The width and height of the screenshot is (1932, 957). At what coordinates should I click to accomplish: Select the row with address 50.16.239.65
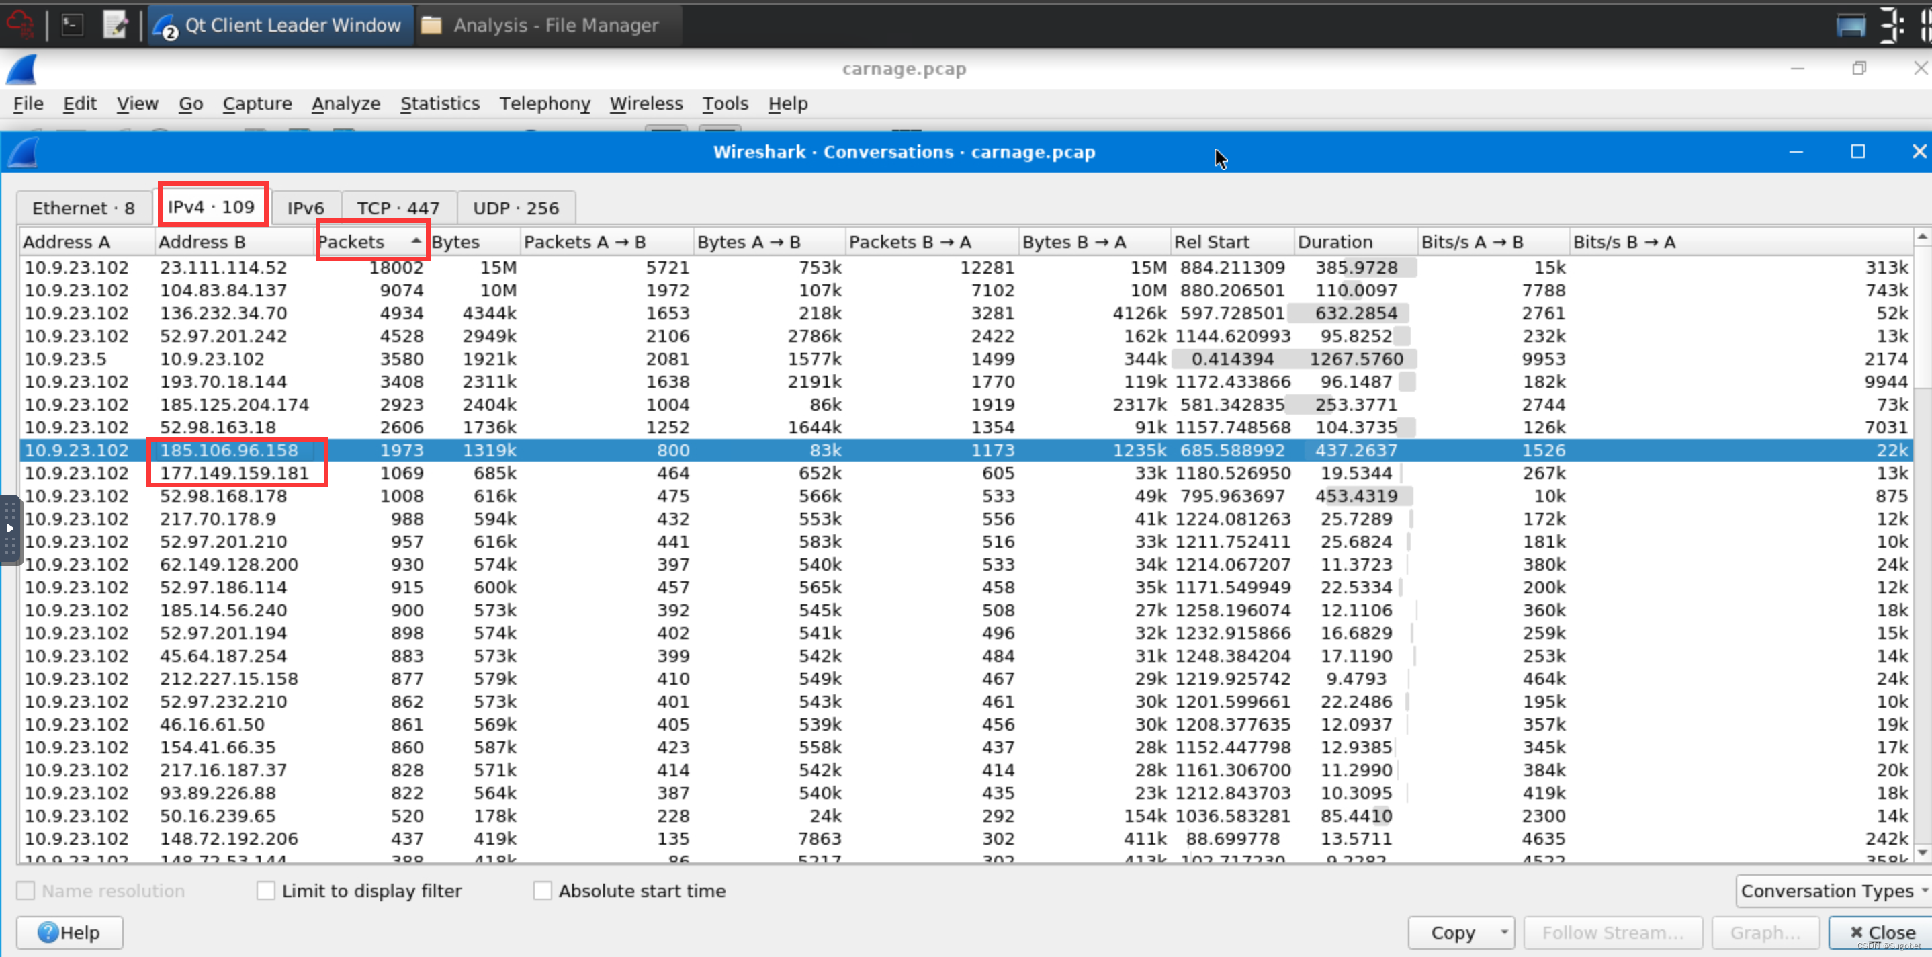click(966, 816)
